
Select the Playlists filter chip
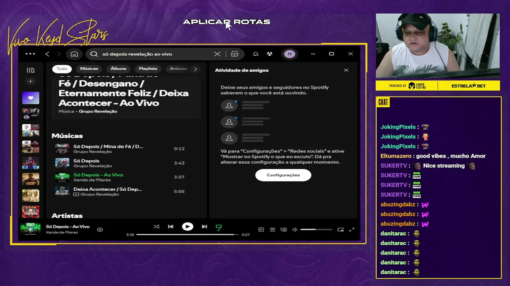(x=148, y=69)
